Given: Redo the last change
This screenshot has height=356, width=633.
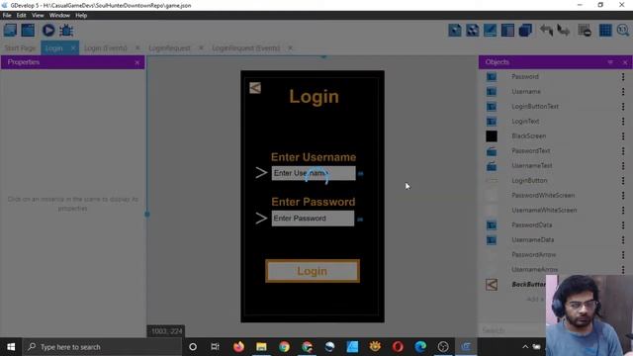Looking at the screenshot, I should click(564, 31).
